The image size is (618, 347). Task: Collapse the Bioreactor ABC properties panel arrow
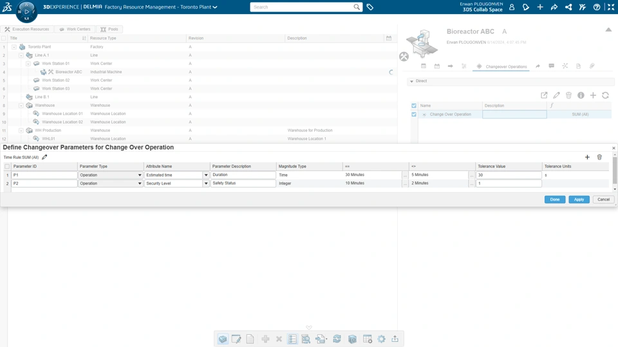pos(608,30)
